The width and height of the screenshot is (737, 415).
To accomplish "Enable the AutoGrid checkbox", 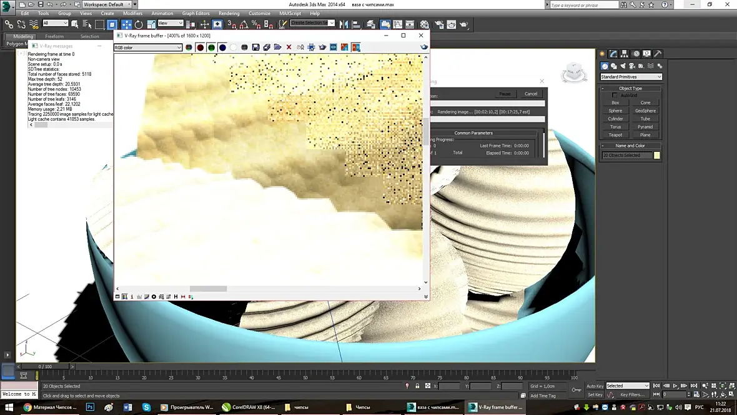I will tap(615, 96).
